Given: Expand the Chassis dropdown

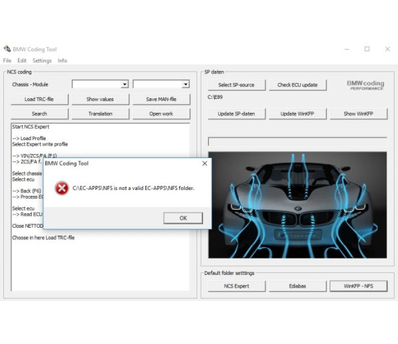Looking at the screenshot, I should tap(124, 84).
